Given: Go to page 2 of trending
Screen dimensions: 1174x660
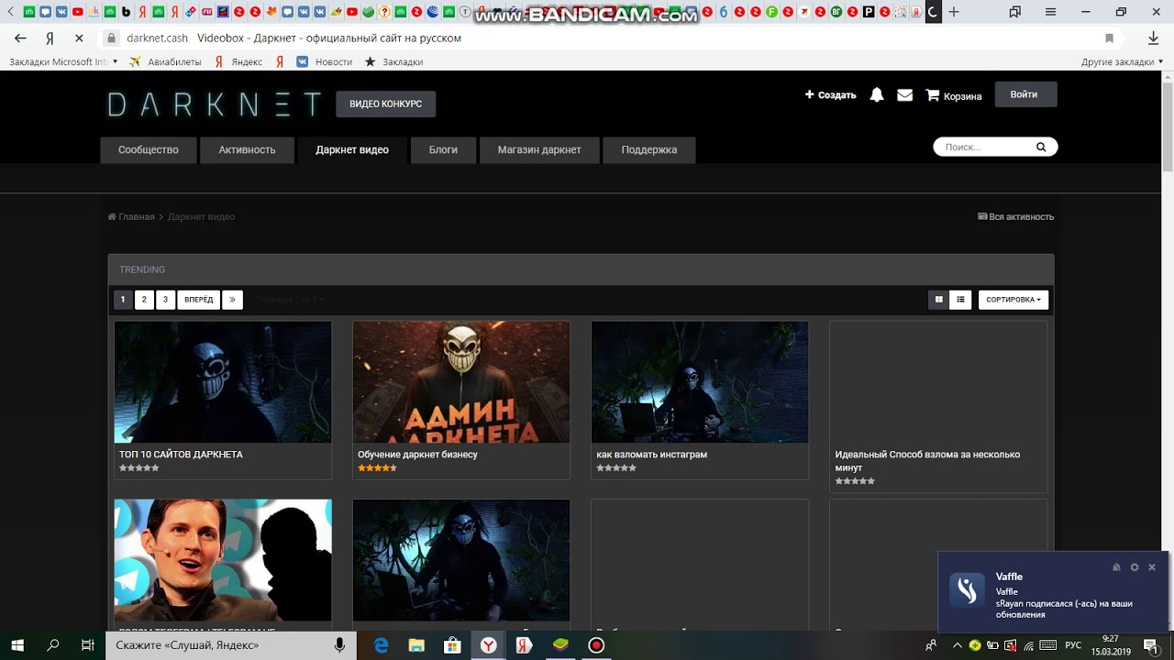Looking at the screenshot, I should [144, 300].
